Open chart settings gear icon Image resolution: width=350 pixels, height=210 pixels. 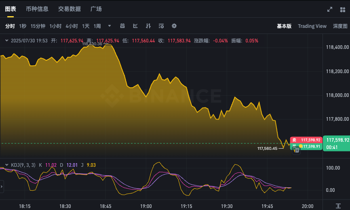(x=174, y=26)
